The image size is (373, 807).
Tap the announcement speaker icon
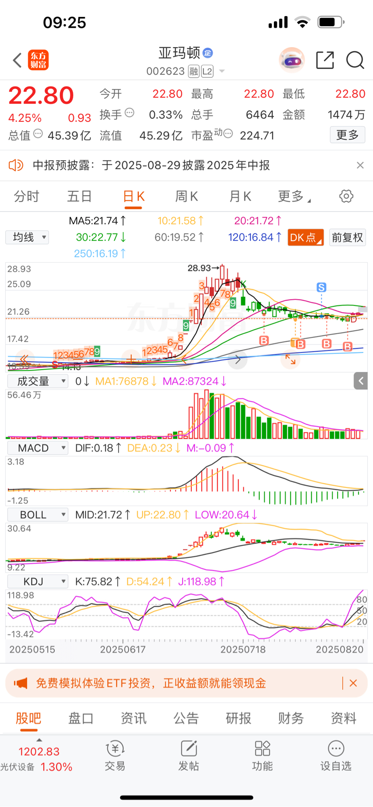point(16,165)
